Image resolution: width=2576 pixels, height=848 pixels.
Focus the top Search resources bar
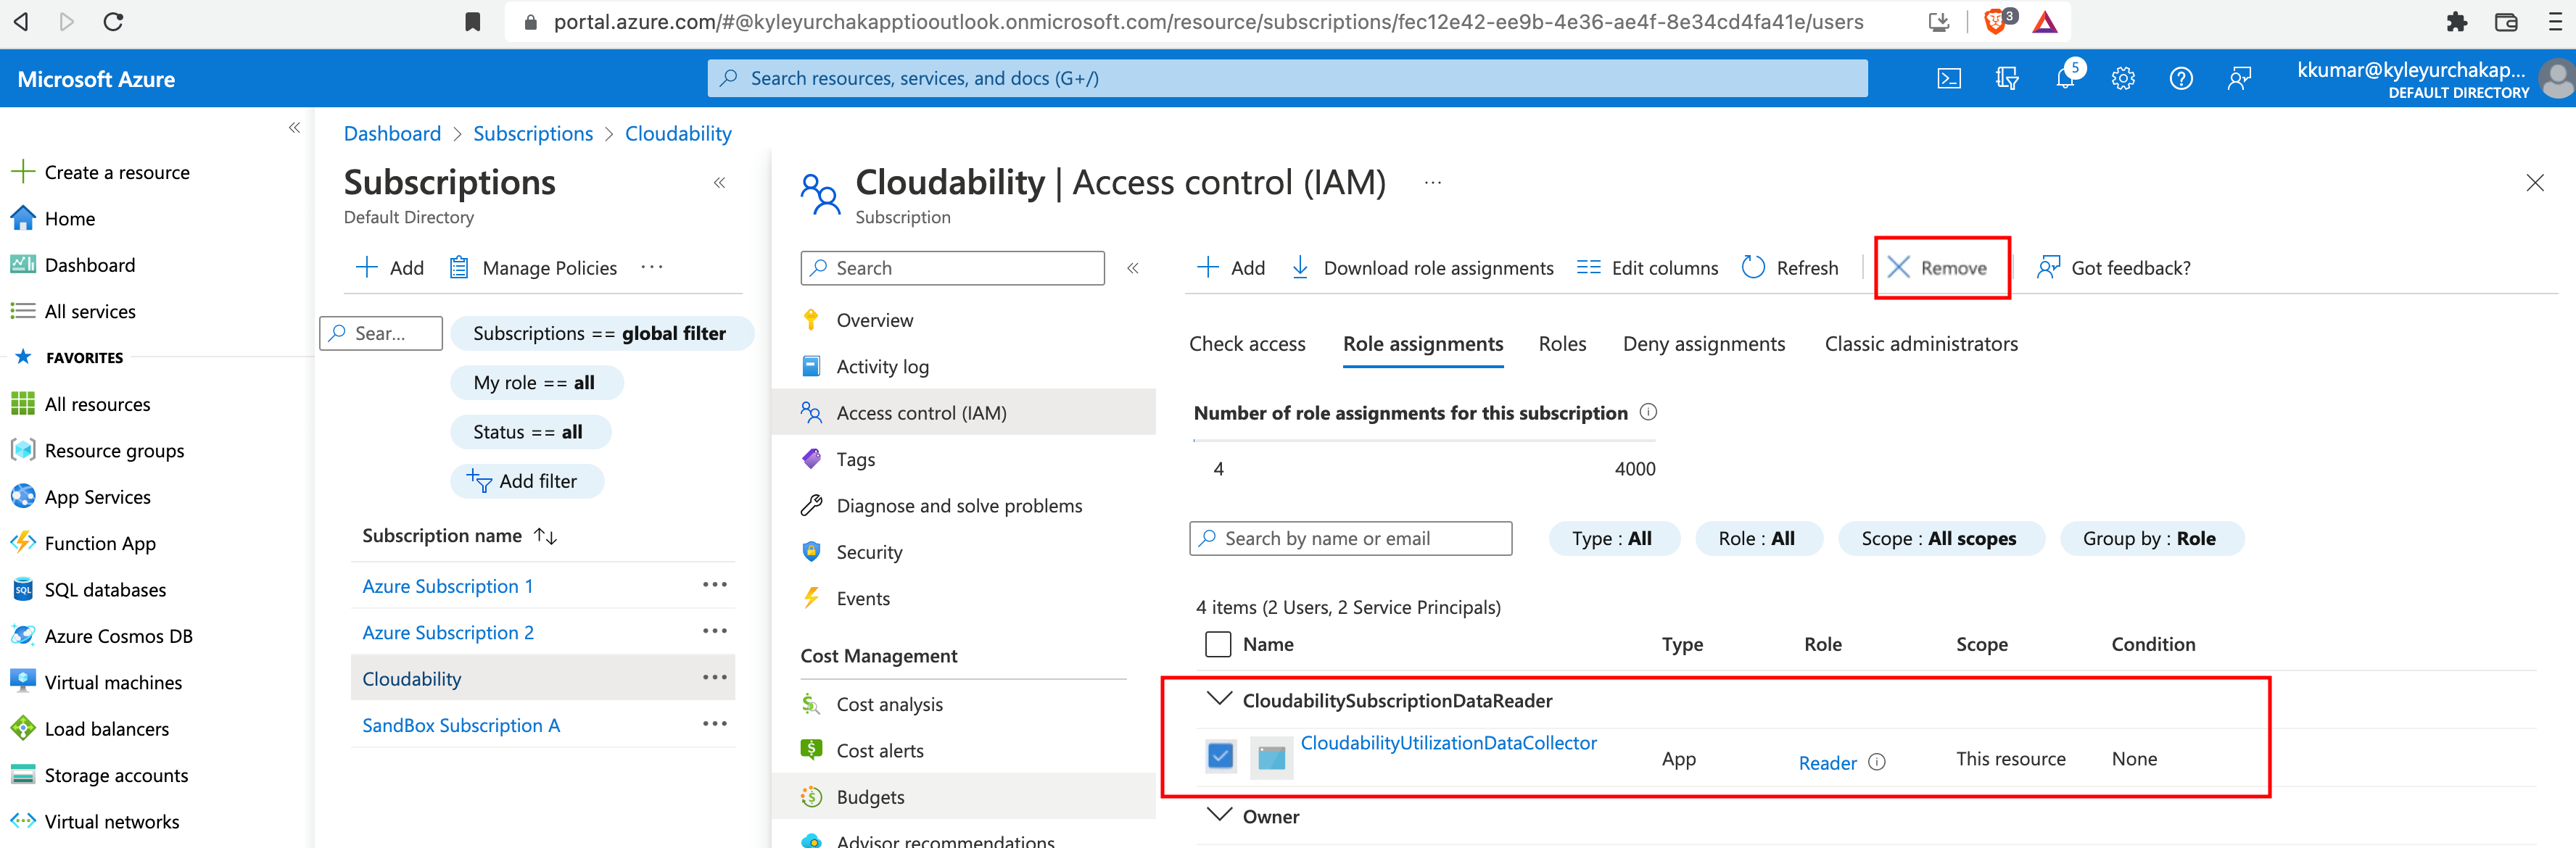[x=1287, y=78]
